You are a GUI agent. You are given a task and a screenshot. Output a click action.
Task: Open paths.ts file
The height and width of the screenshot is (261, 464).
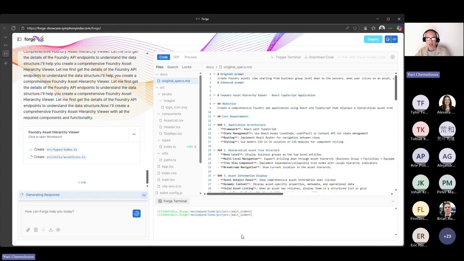(170, 160)
